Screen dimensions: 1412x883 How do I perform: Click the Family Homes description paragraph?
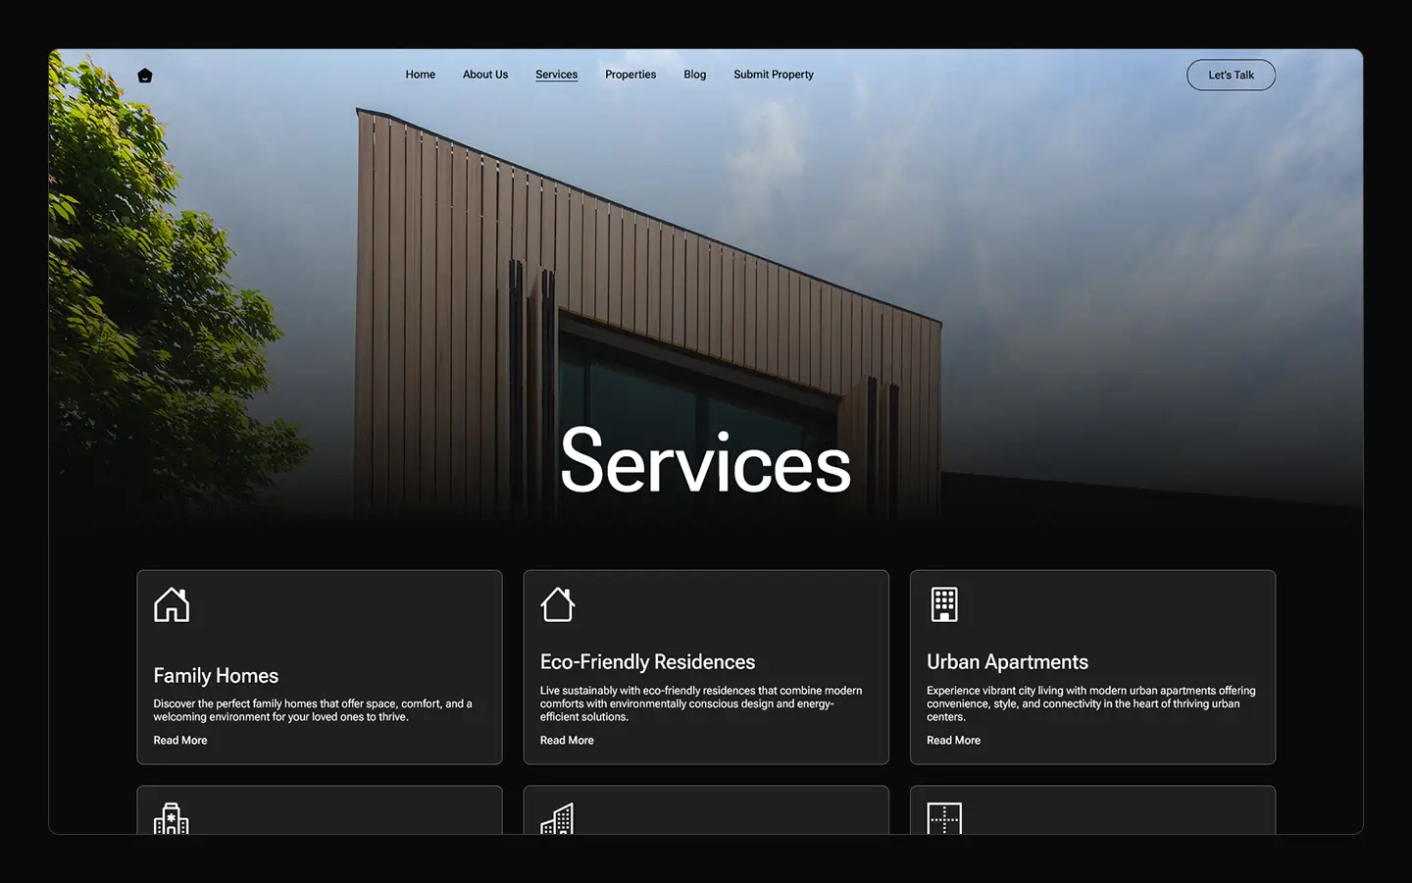point(314,710)
